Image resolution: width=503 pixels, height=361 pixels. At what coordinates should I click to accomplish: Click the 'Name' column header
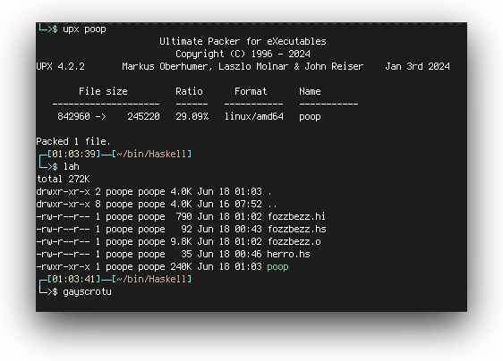[x=310, y=91]
